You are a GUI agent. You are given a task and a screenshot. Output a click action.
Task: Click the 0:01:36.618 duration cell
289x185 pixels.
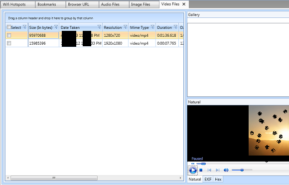[167, 35]
